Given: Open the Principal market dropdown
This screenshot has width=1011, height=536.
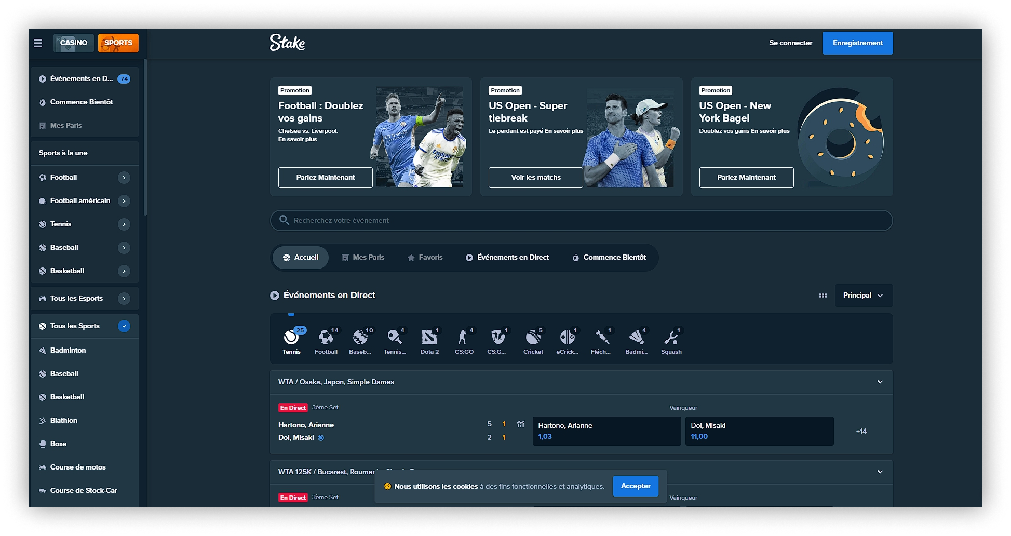Looking at the screenshot, I should 864,295.
